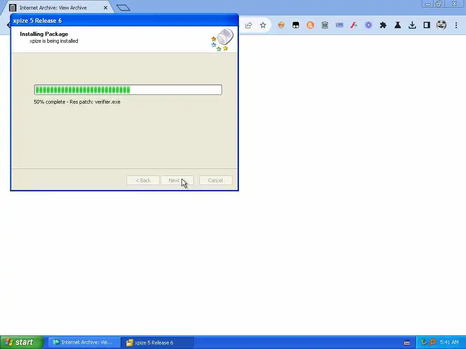Click the first system tray icon
This screenshot has width=466, height=349.
coord(424,342)
